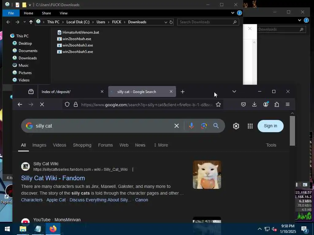
Task: Open Firefox downloads panel
Action: (x=254, y=105)
